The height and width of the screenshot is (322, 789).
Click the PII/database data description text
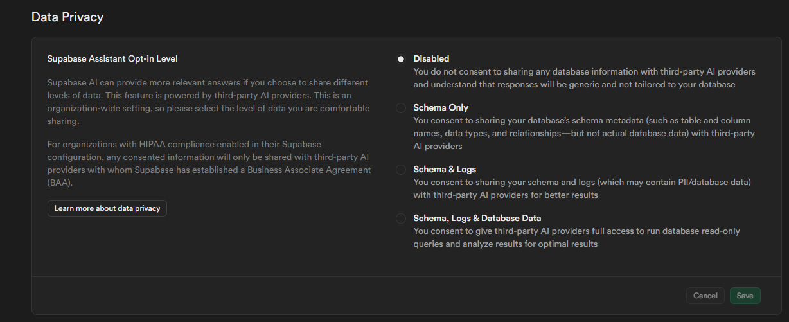click(581, 188)
